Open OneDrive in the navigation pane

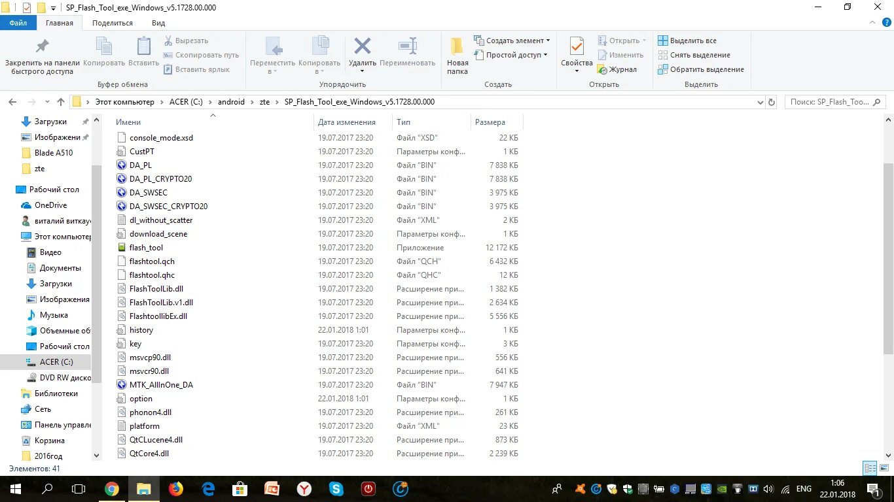point(50,205)
